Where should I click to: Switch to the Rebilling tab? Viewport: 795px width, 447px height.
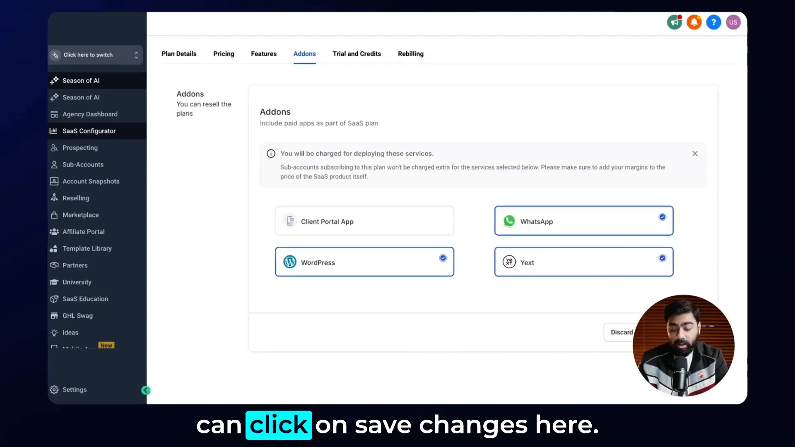(410, 54)
